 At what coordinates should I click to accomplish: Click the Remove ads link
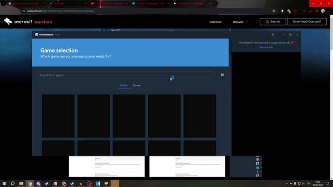(266, 47)
